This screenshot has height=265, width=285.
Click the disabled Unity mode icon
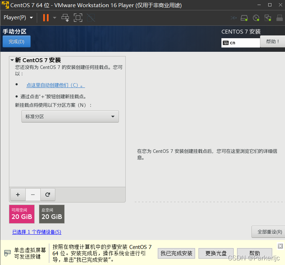91,17
